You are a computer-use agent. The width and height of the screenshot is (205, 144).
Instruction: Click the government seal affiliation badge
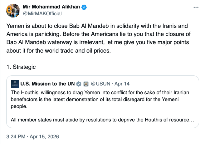coord(86,84)
